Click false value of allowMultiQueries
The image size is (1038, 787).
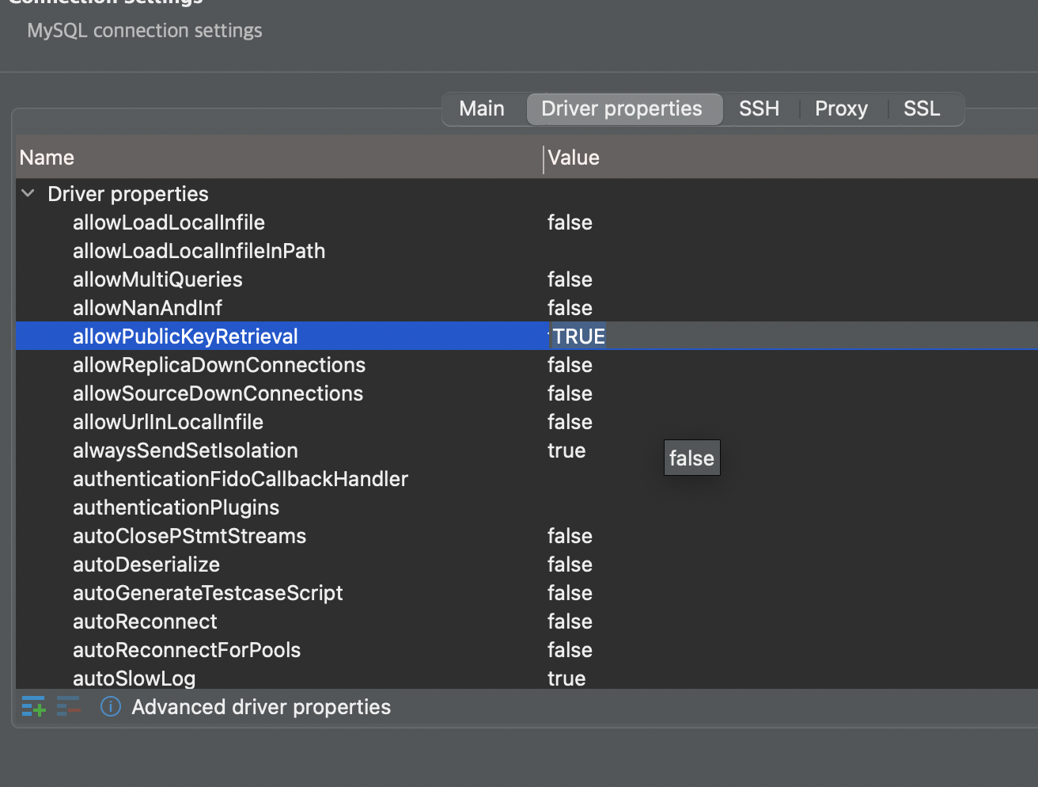point(570,279)
